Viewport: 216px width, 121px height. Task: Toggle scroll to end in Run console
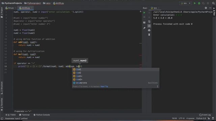pyautogui.click(x=149, y=26)
